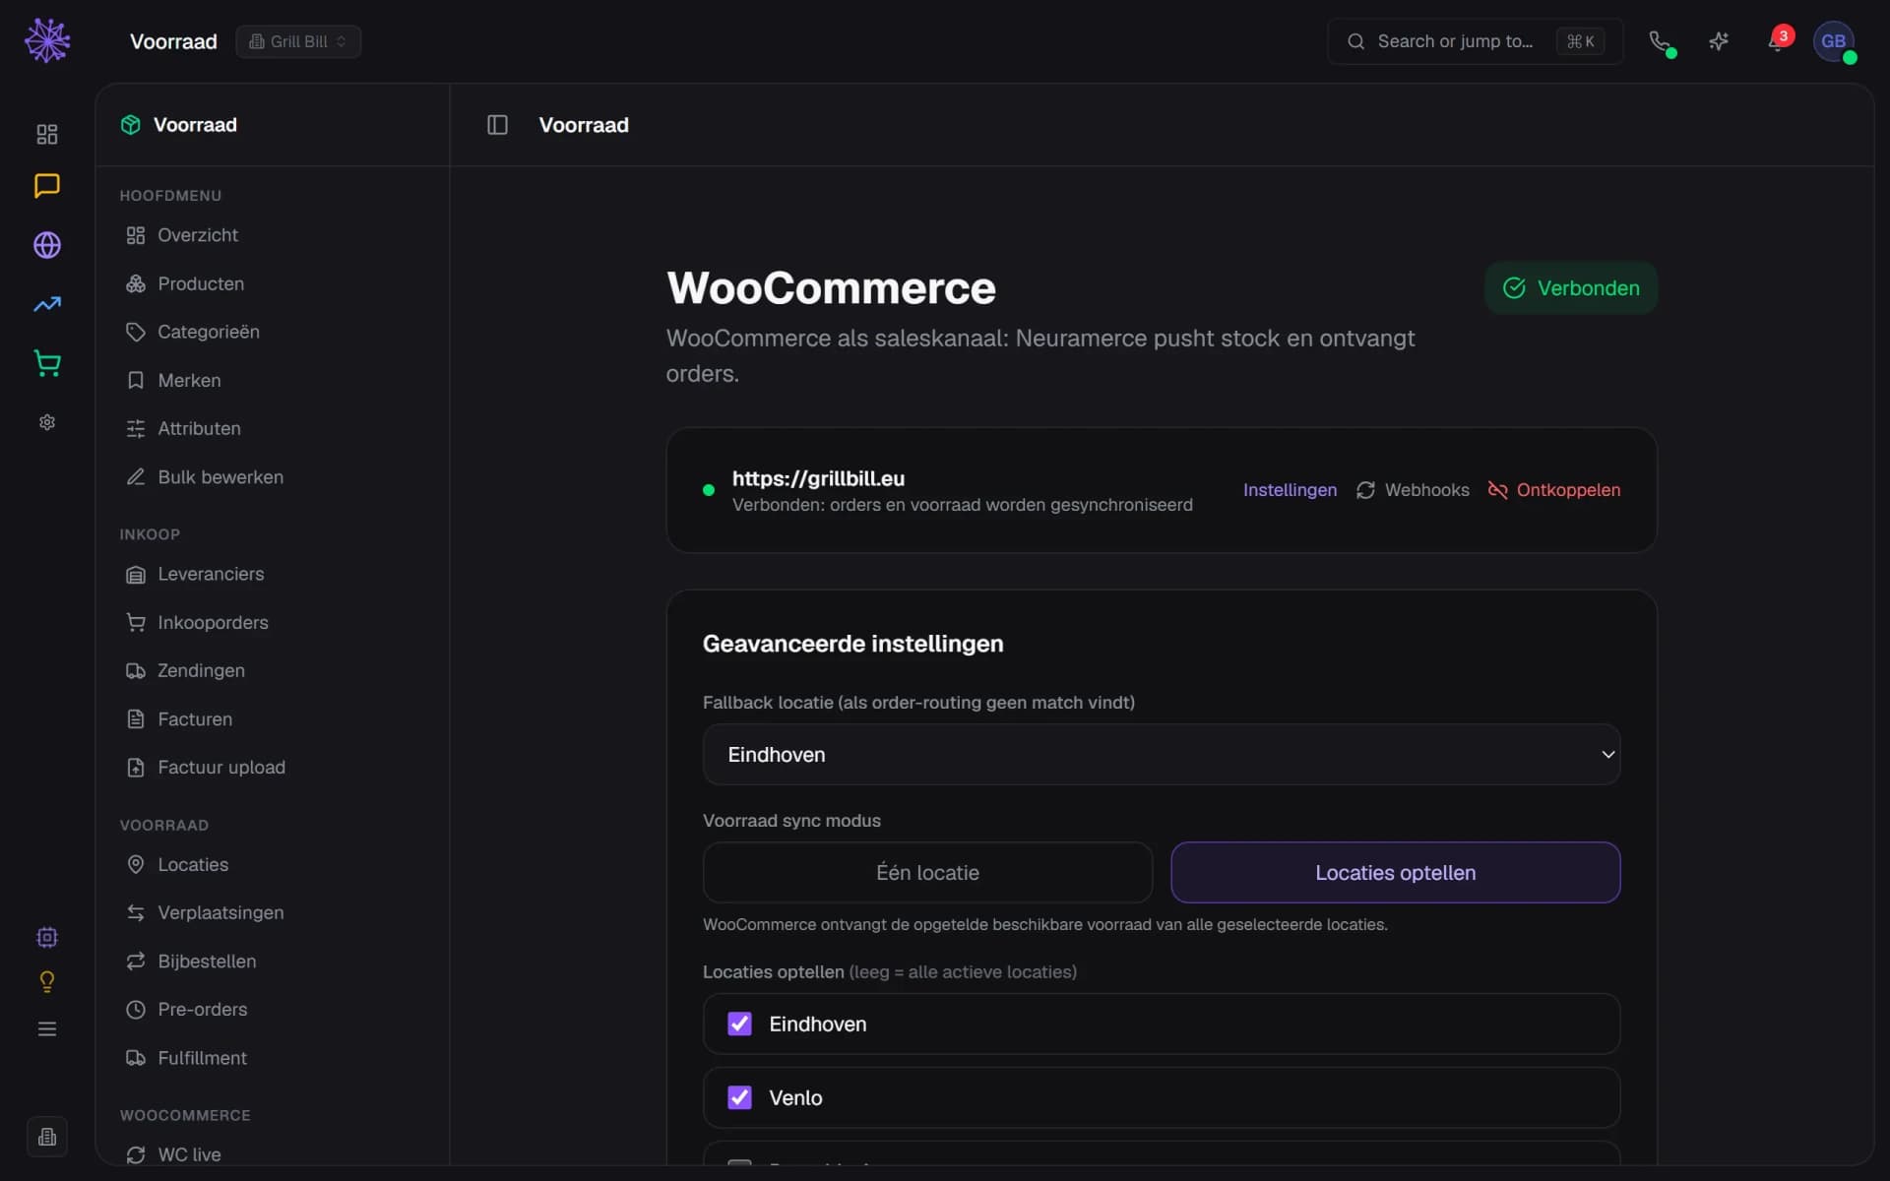Toggle the Eindhoven location checkbox
Viewport: 1890px width, 1181px height.
[739, 1024]
